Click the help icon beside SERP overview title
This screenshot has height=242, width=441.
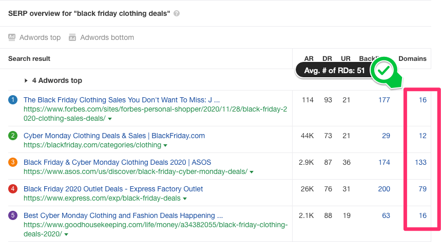tap(177, 13)
